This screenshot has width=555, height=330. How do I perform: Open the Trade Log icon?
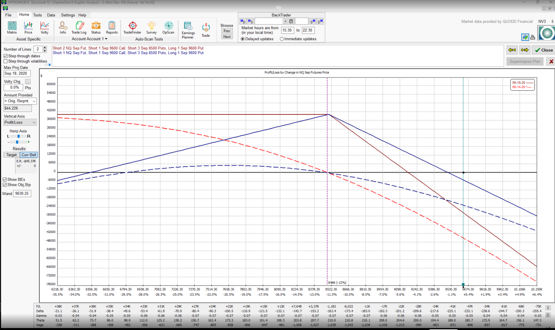point(79,27)
